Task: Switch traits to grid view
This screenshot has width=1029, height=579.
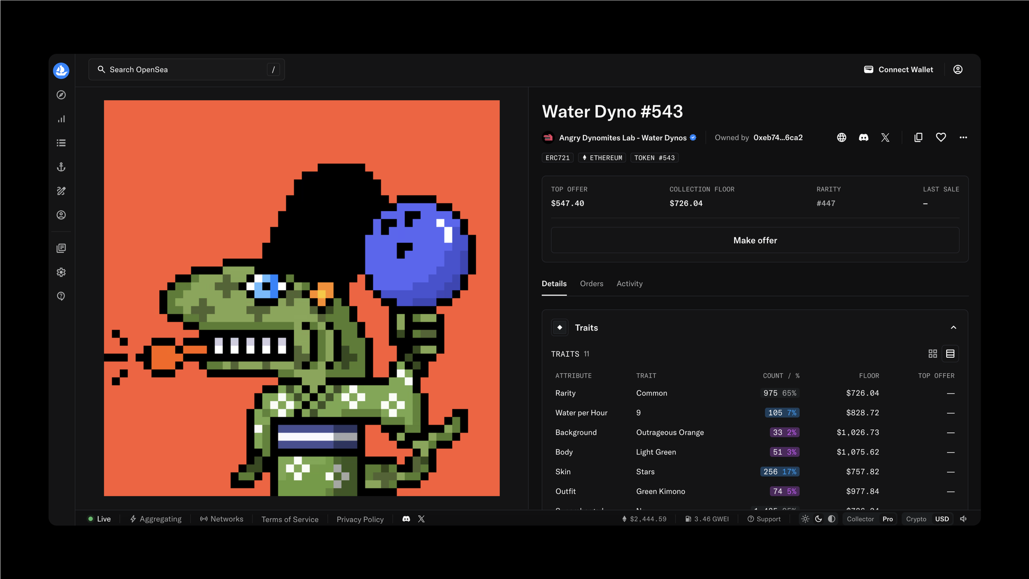Action: coord(933,354)
